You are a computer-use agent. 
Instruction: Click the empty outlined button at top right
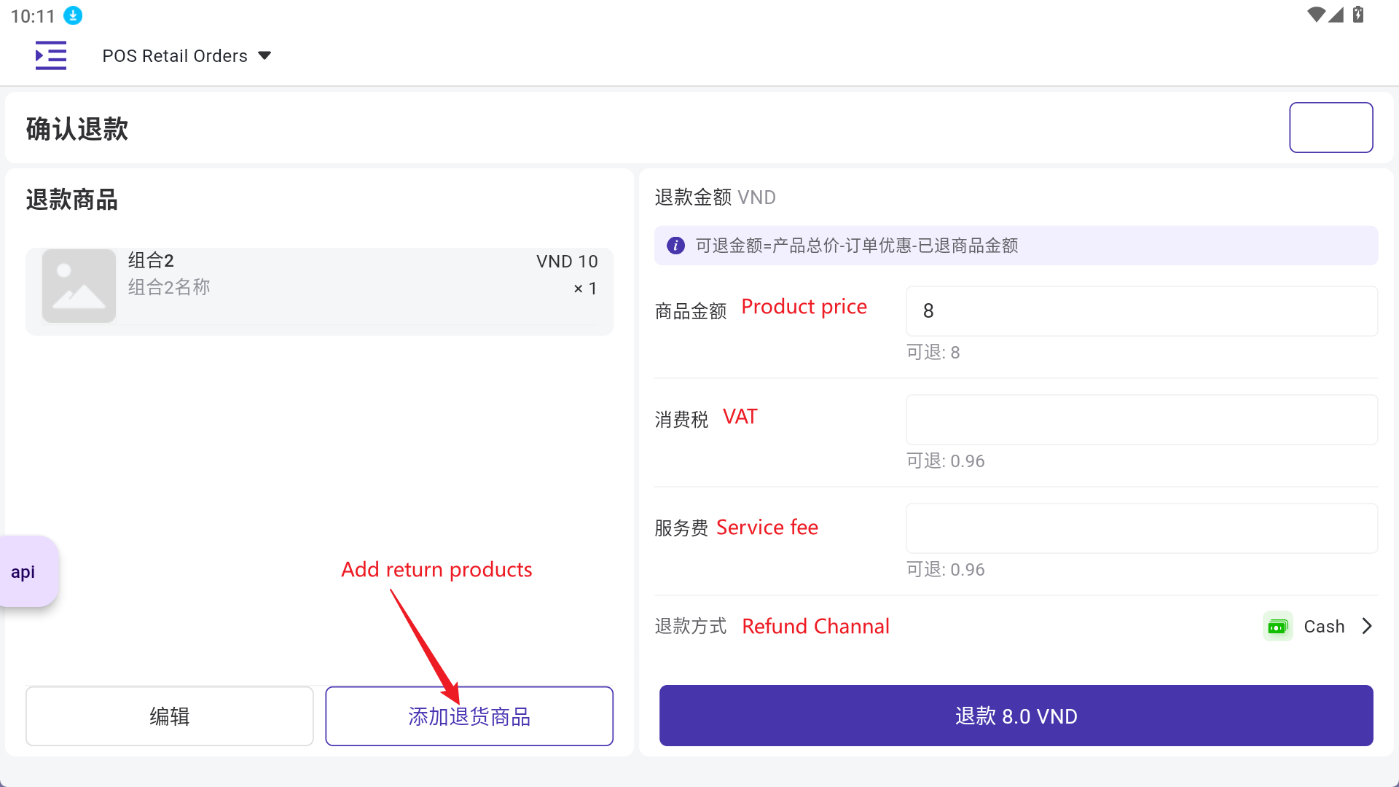click(x=1331, y=128)
